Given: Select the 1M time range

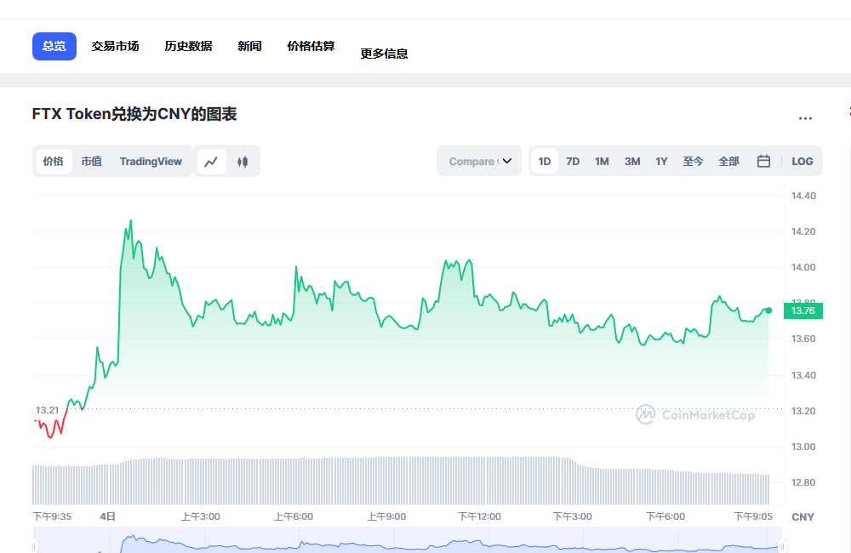Looking at the screenshot, I should tap(602, 161).
